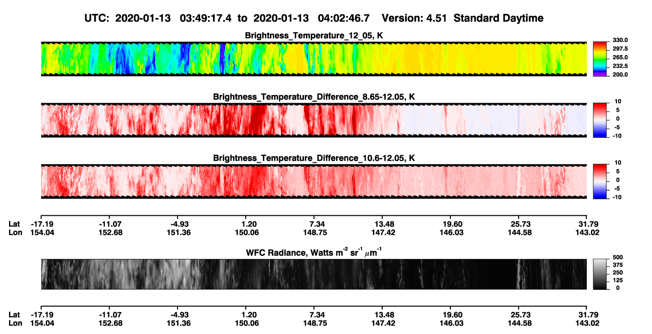Click longitude 148.75 on the axis above WFC Radiance
Viewport: 652px width, 334px height.
click(315, 232)
